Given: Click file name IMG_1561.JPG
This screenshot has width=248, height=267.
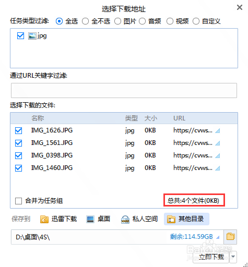Looking at the screenshot, I should [x=52, y=143].
